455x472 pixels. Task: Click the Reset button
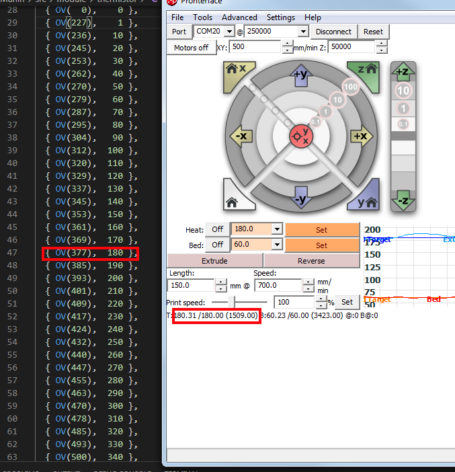click(373, 32)
